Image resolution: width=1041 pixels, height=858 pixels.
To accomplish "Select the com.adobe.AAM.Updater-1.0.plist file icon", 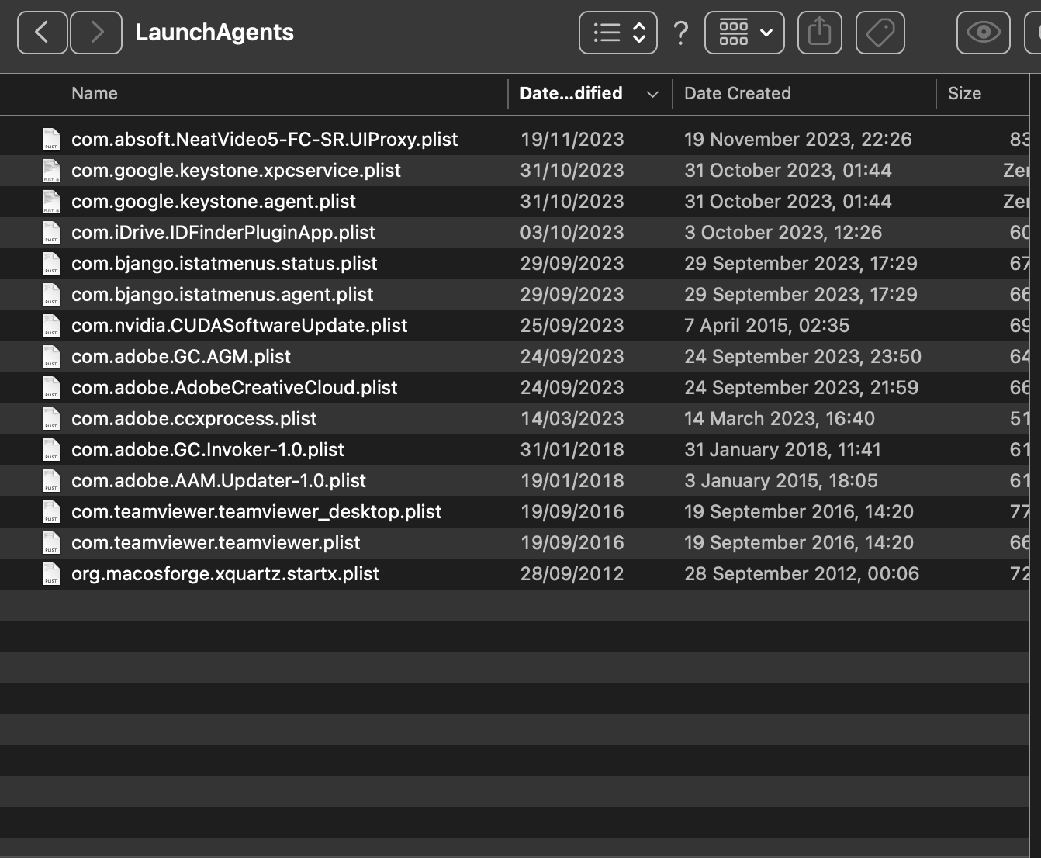I will (x=51, y=481).
